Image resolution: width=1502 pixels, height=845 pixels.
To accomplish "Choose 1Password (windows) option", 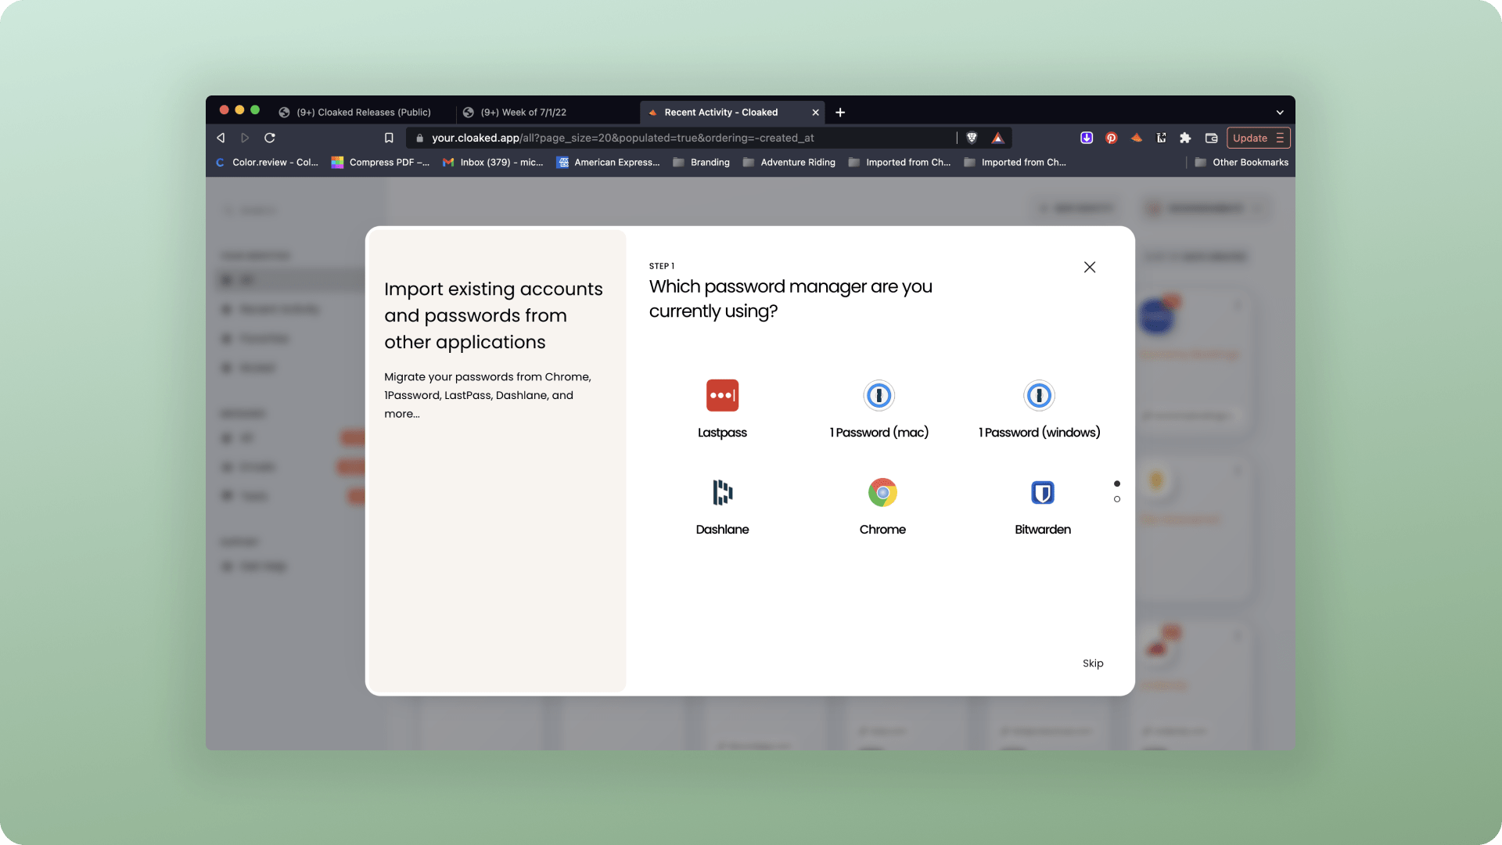I will pyautogui.click(x=1039, y=395).
